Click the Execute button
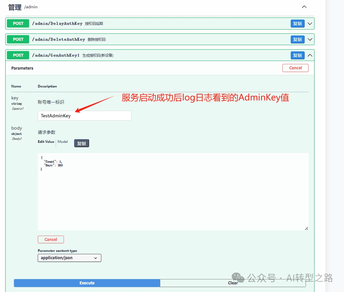 click(86, 283)
